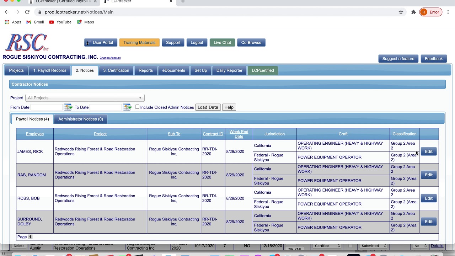Open the YouTube bookmark

(x=60, y=22)
